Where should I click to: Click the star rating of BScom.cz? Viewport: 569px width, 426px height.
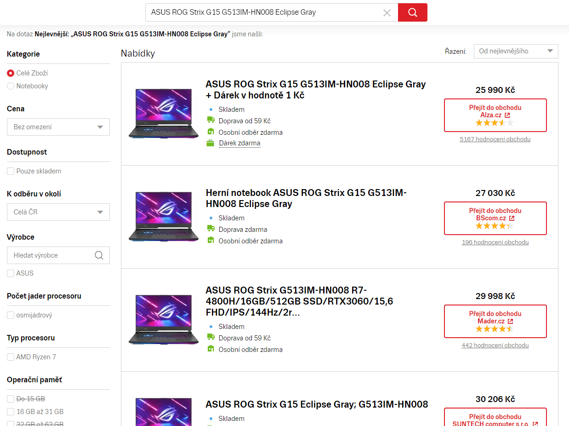point(495,226)
